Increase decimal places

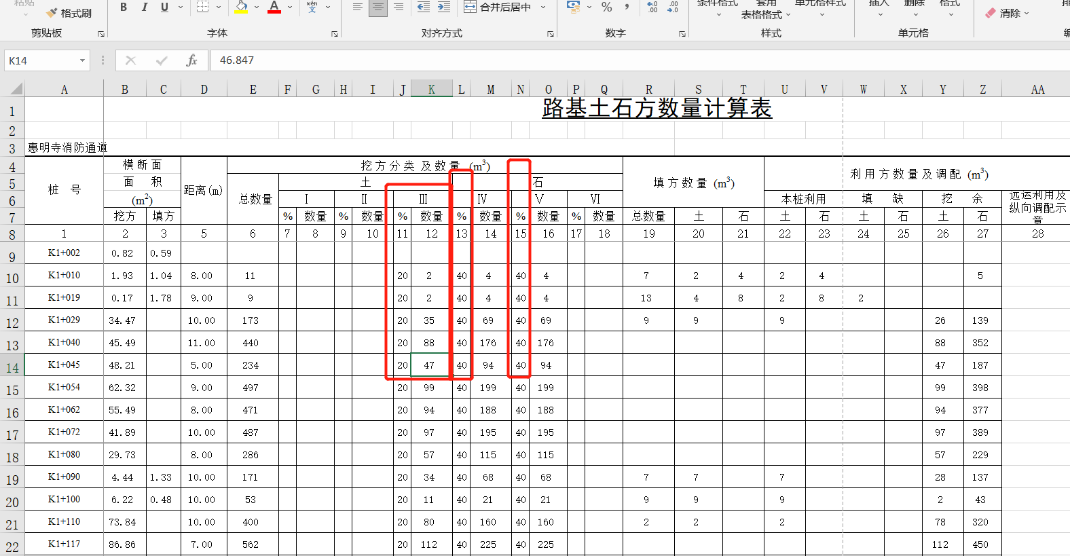(652, 7)
